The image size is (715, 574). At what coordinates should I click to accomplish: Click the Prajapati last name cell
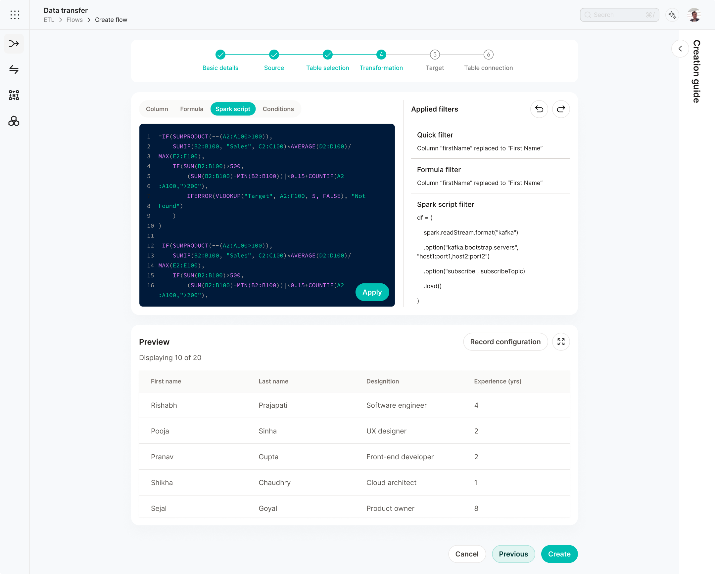click(273, 405)
